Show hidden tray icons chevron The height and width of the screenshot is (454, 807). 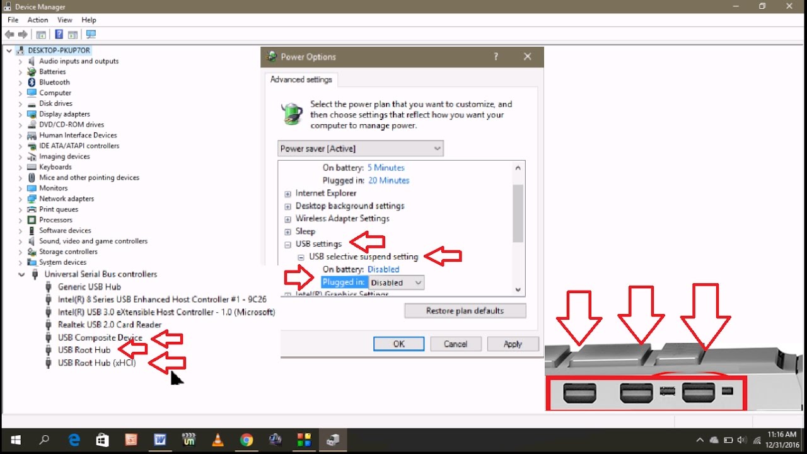(700, 440)
